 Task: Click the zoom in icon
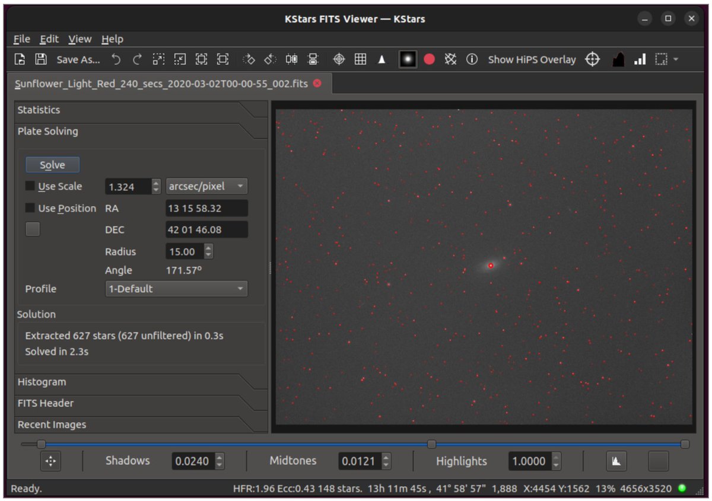tap(158, 59)
